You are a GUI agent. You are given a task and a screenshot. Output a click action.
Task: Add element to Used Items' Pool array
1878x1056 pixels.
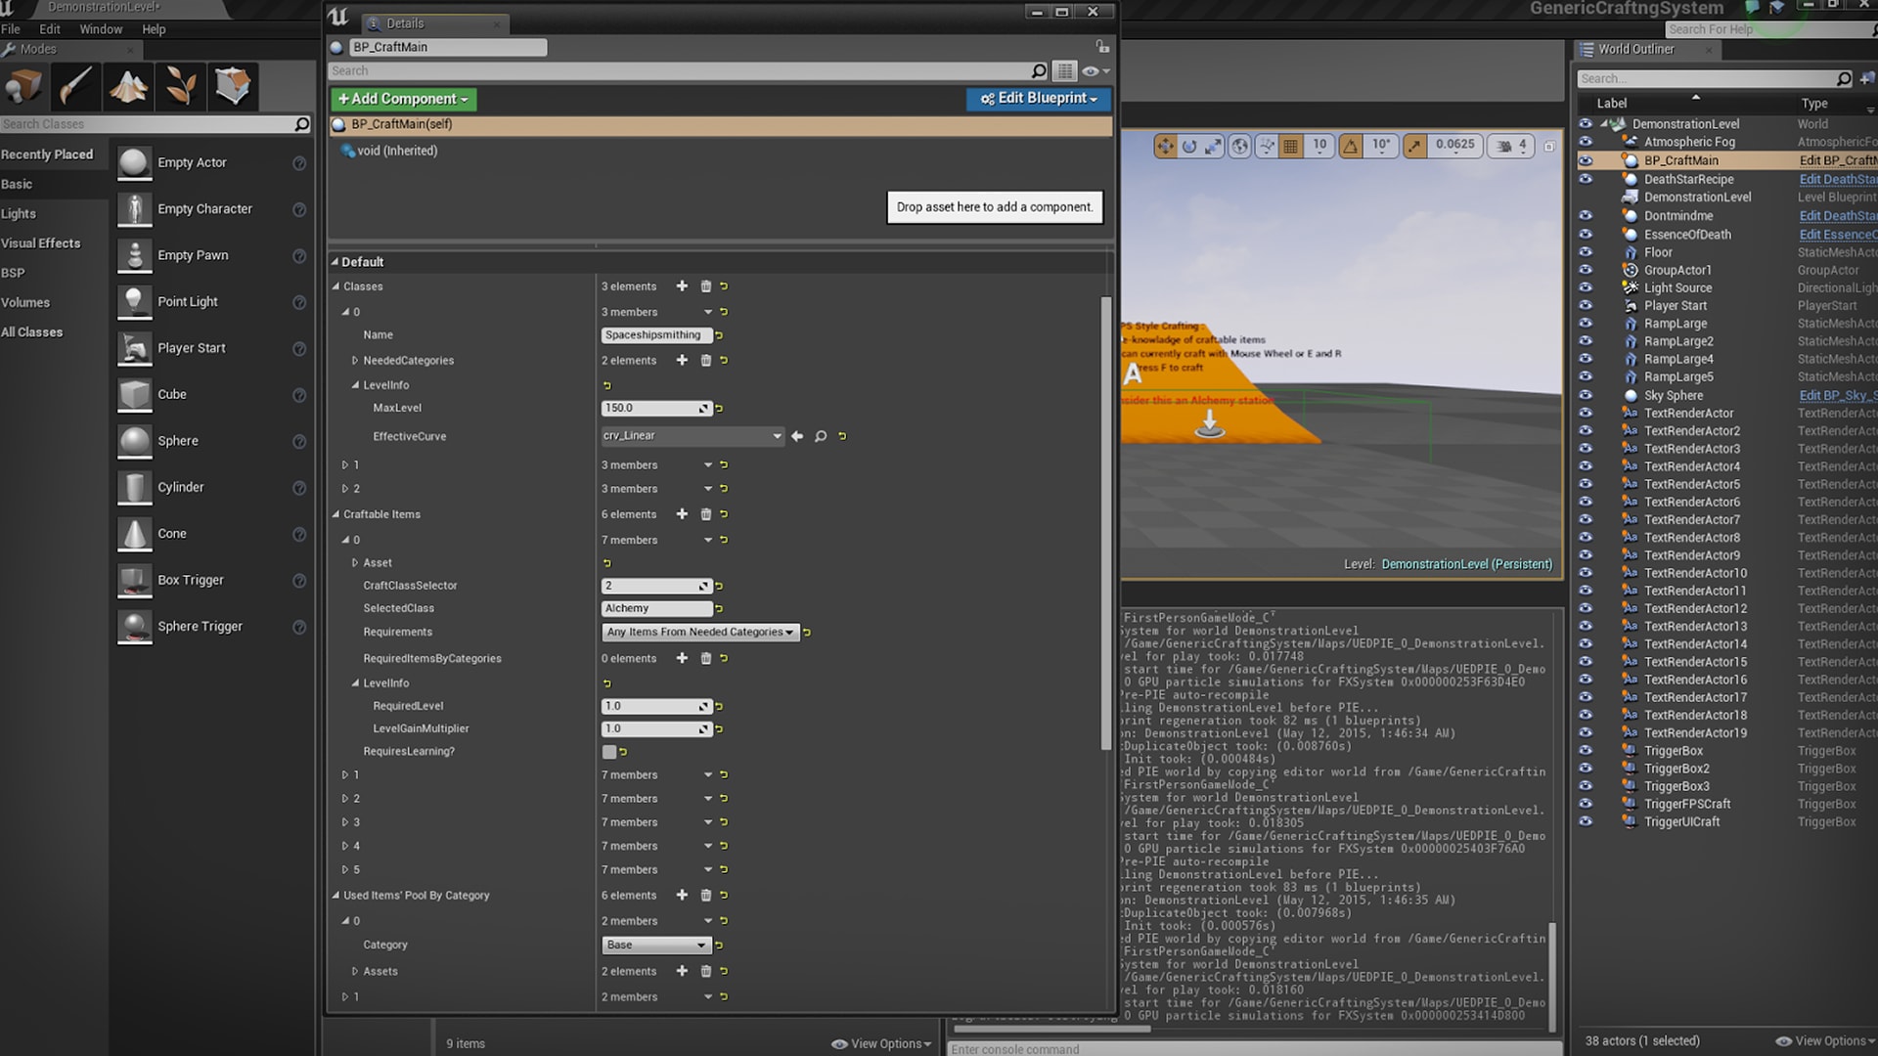coord(682,896)
